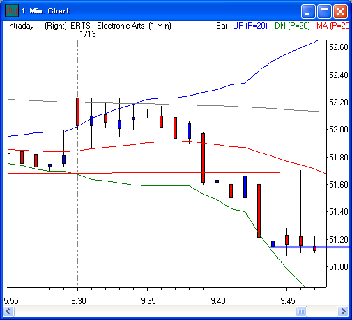Image resolution: width=352 pixels, height=320 pixels.
Task: Click the DN (P=20) legend label
Action: coord(292,26)
